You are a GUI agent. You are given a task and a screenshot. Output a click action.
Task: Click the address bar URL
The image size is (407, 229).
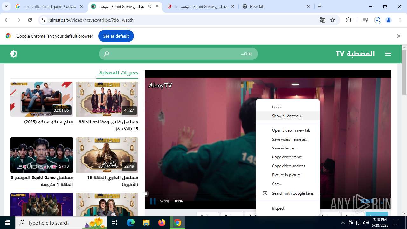[92, 20]
